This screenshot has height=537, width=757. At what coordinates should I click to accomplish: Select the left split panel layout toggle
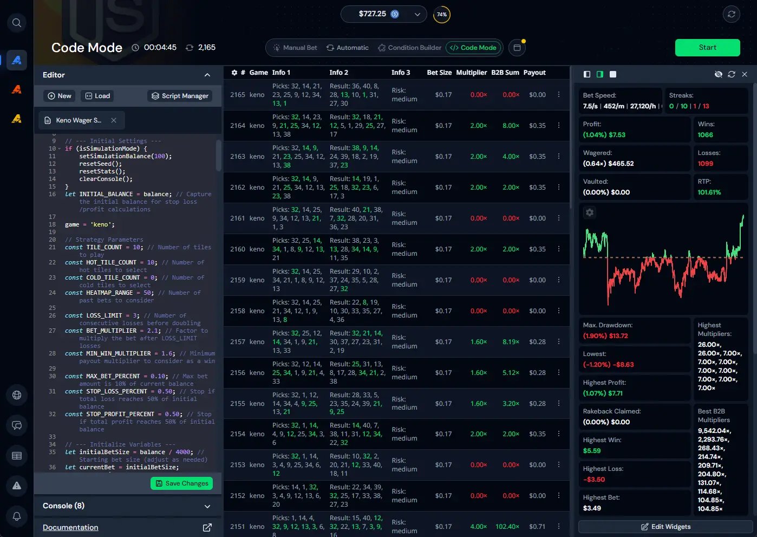pos(587,74)
